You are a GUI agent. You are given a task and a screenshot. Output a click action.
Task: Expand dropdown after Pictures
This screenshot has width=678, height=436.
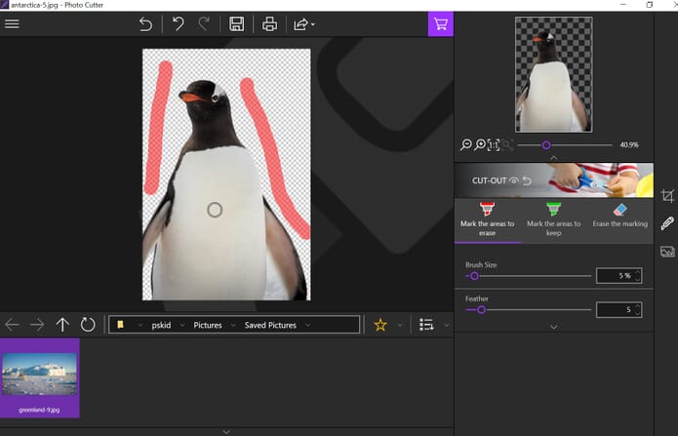pos(233,325)
